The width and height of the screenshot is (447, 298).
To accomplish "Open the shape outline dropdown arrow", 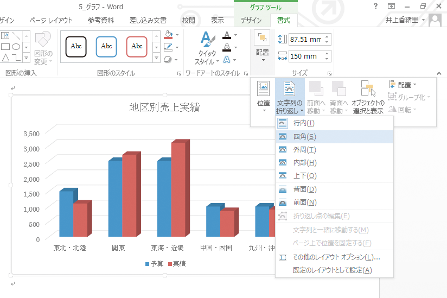I will click(177, 47).
